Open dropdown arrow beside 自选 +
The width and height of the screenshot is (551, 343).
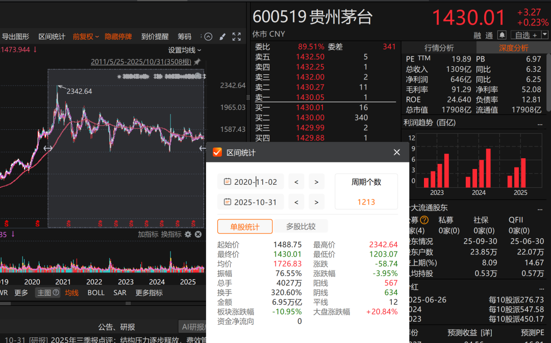pos(544,35)
